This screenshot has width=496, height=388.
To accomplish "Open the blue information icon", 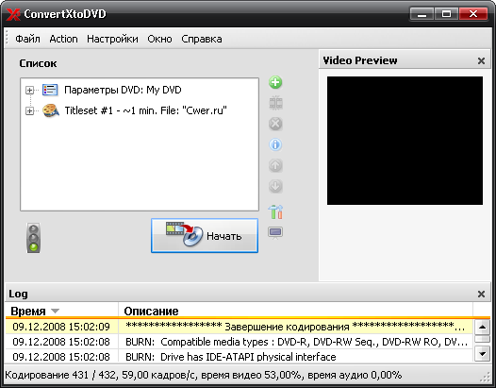I will click(x=275, y=144).
